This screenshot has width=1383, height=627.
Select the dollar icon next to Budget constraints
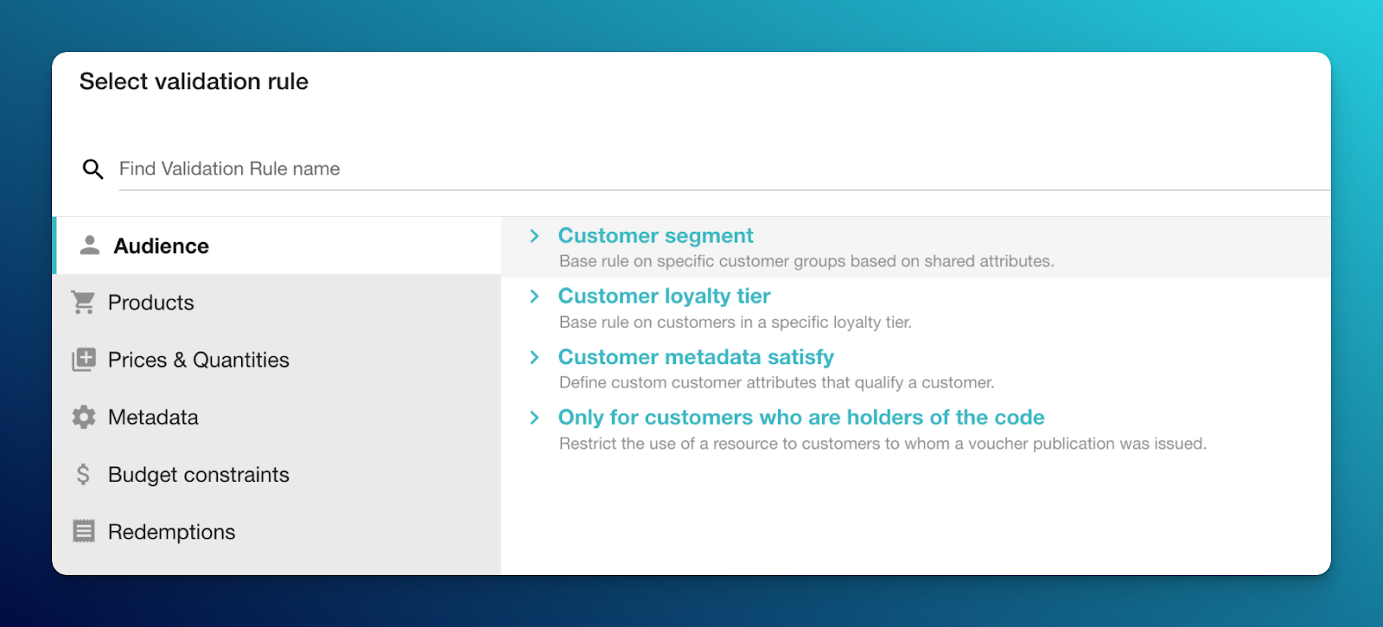[x=83, y=474]
